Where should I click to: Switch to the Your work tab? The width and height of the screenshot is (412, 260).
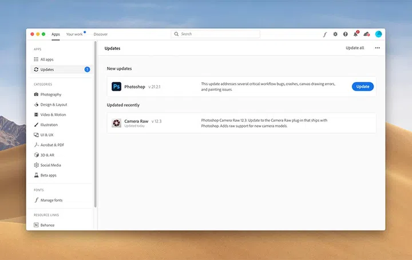74,34
